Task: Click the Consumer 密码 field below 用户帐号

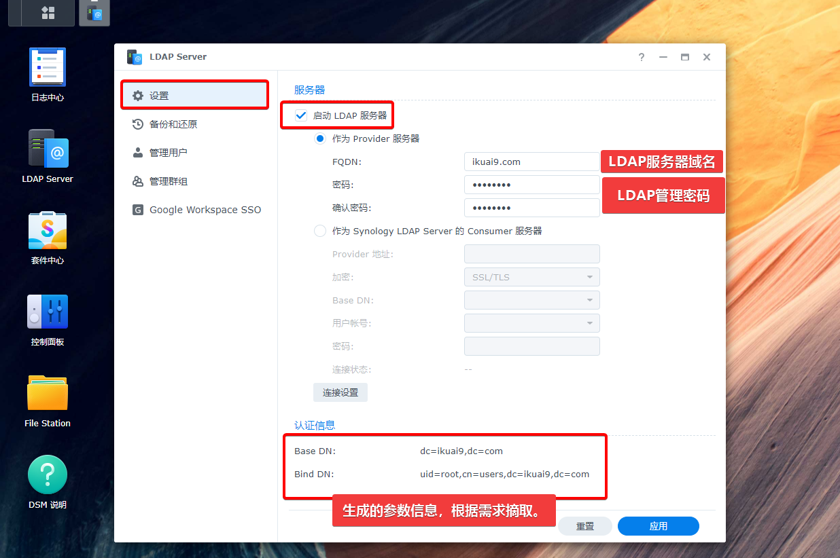Action: coord(532,346)
